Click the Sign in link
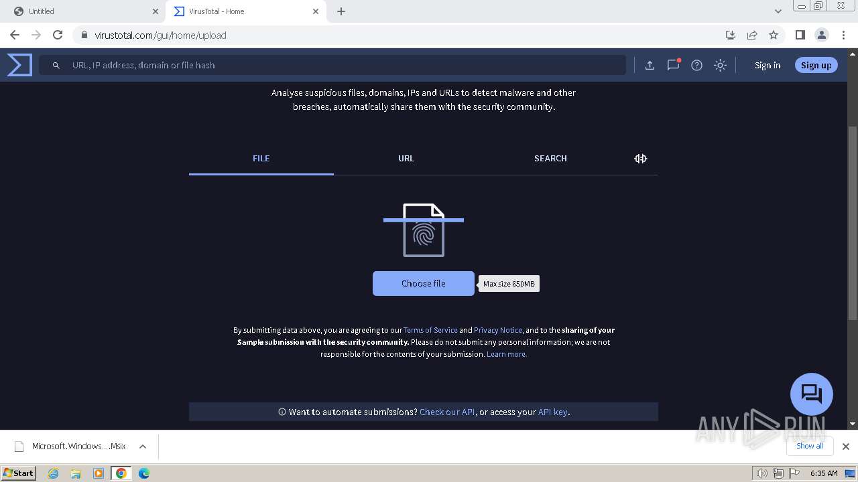 click(768, 65)
